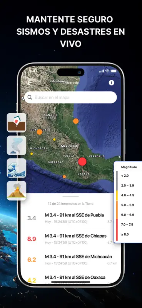
Task: Tap the 8.7 km depth in Michoacán row
Action: pos(112,263)
